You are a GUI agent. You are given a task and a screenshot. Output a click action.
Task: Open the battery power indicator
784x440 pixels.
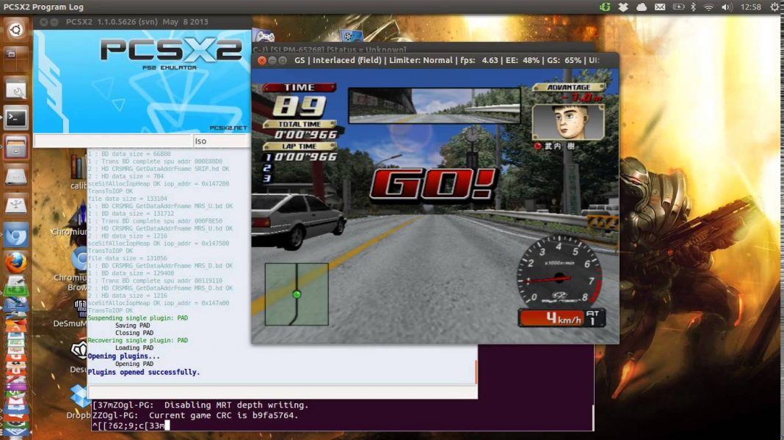tap(678, 7)
